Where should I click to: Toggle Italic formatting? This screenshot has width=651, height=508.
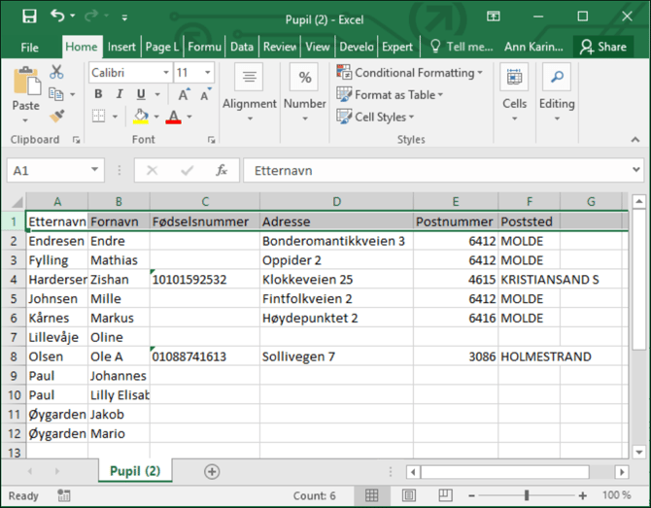[x=120, y=95]
